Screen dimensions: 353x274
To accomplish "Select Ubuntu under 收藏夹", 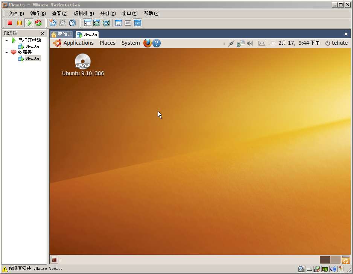I will point(29,58).
